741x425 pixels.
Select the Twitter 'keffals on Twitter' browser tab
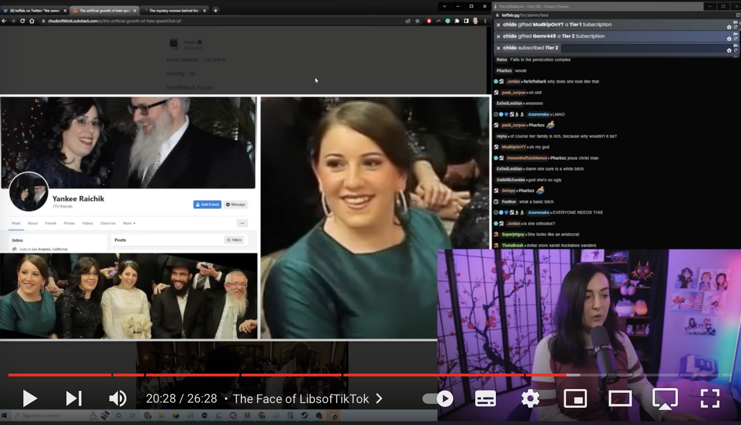pyautogui.click(x=34, y=10)
